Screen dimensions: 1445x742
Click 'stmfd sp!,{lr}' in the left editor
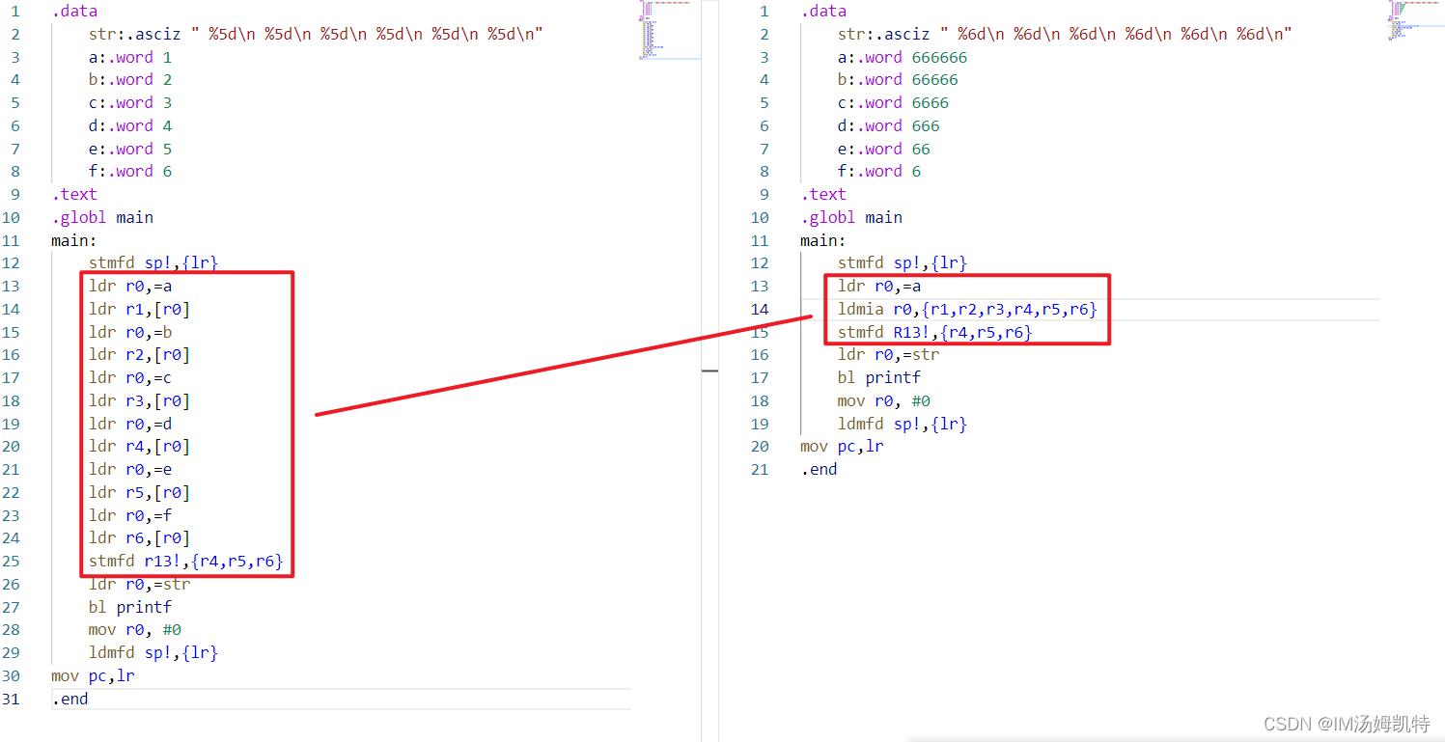[153, 262]
